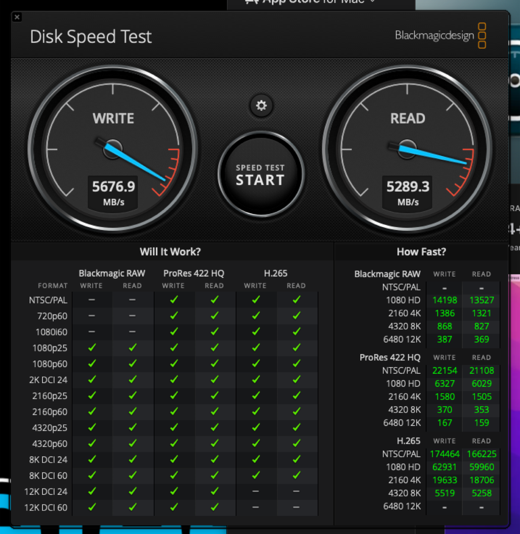Click the Will It Work? heading
The height and width of the screenshot is (534, 520).
pyautogui.click(x=170, y=252)
